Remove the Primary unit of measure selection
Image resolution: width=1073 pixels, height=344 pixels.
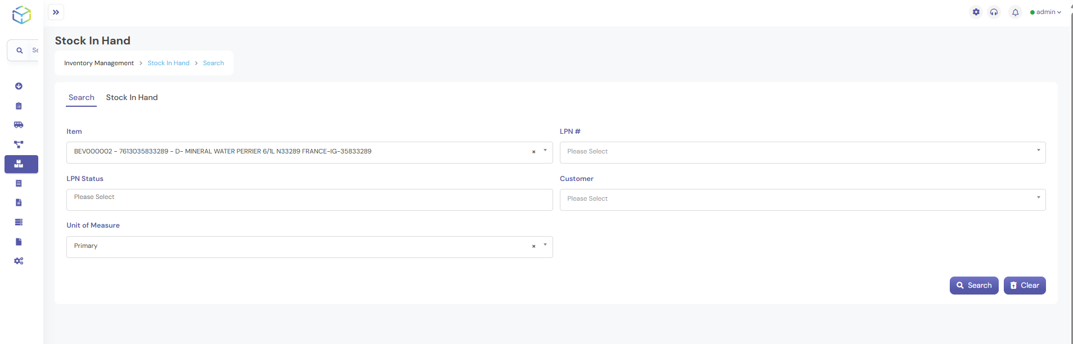click(x=533, y=246)
